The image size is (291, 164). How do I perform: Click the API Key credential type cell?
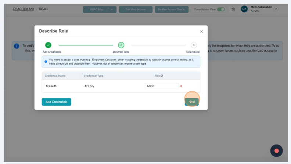coord(89,86)
